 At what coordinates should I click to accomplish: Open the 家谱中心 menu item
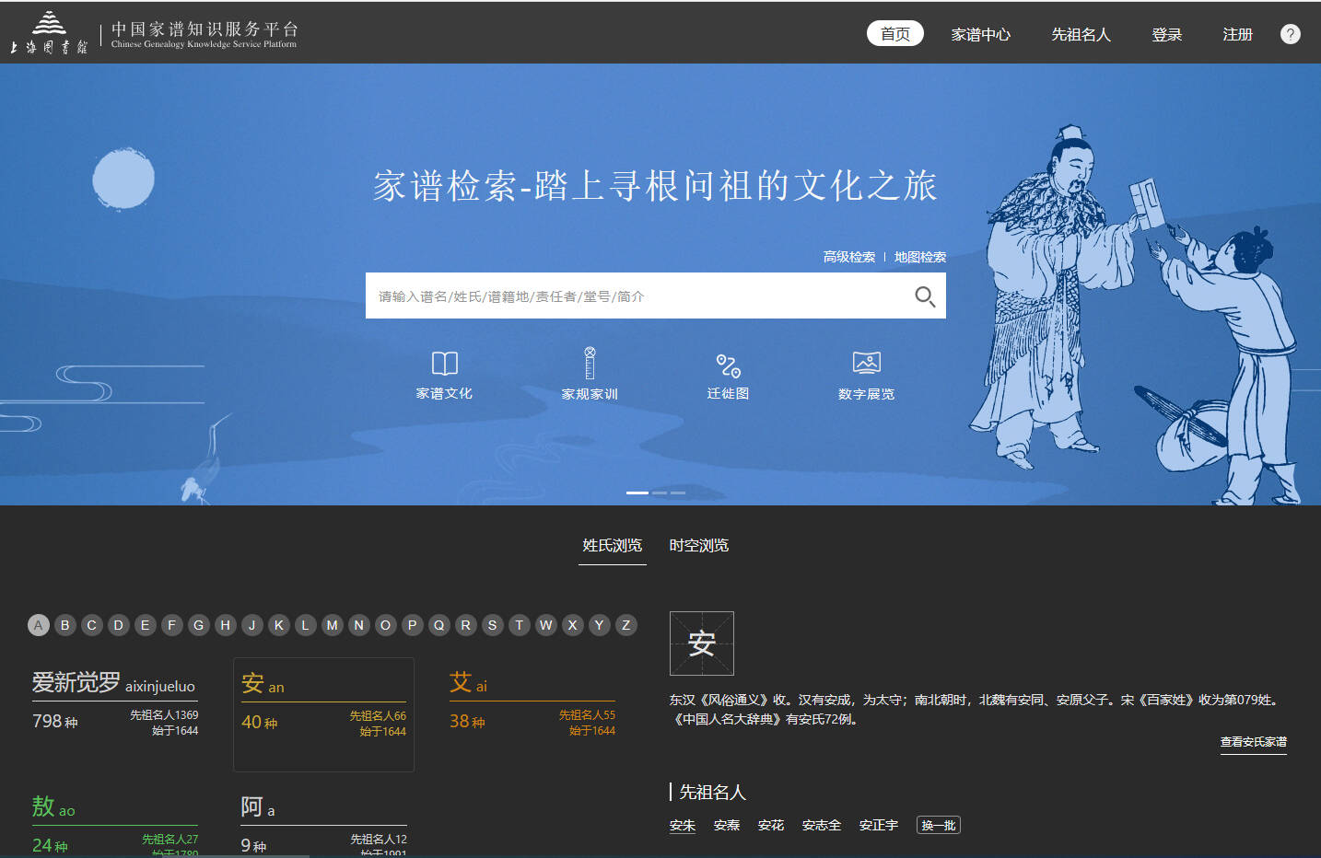click(980, 34)
